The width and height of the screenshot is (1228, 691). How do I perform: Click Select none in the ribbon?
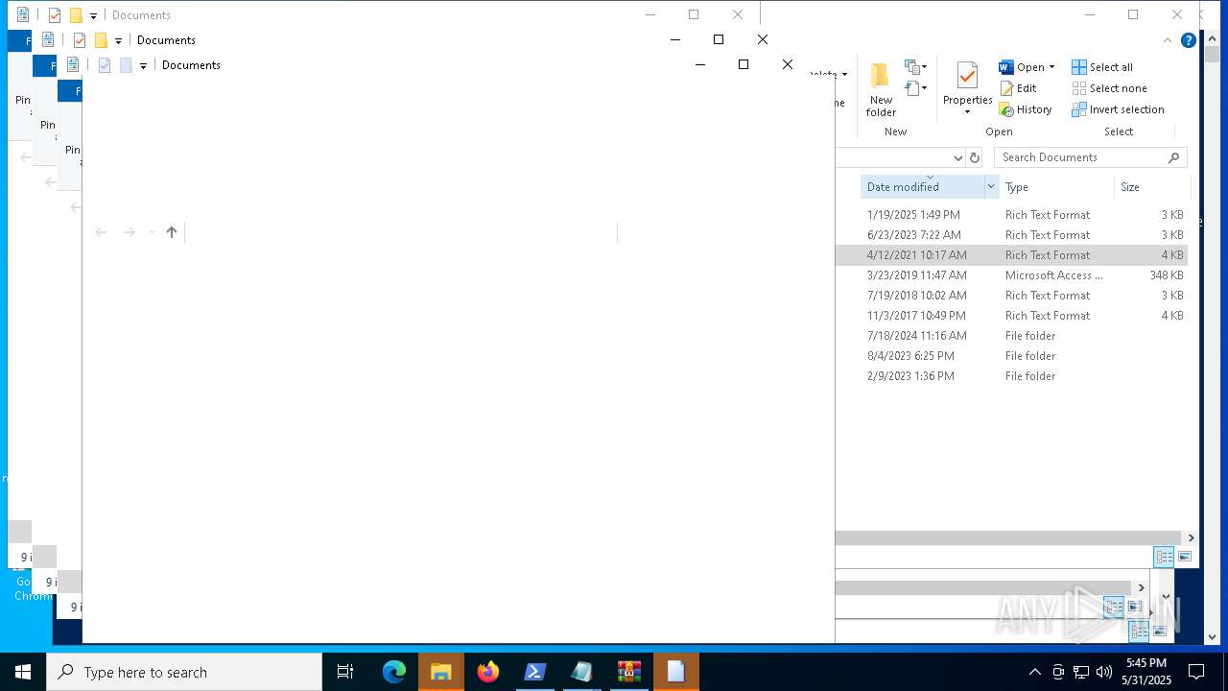tap(1109, 88)
